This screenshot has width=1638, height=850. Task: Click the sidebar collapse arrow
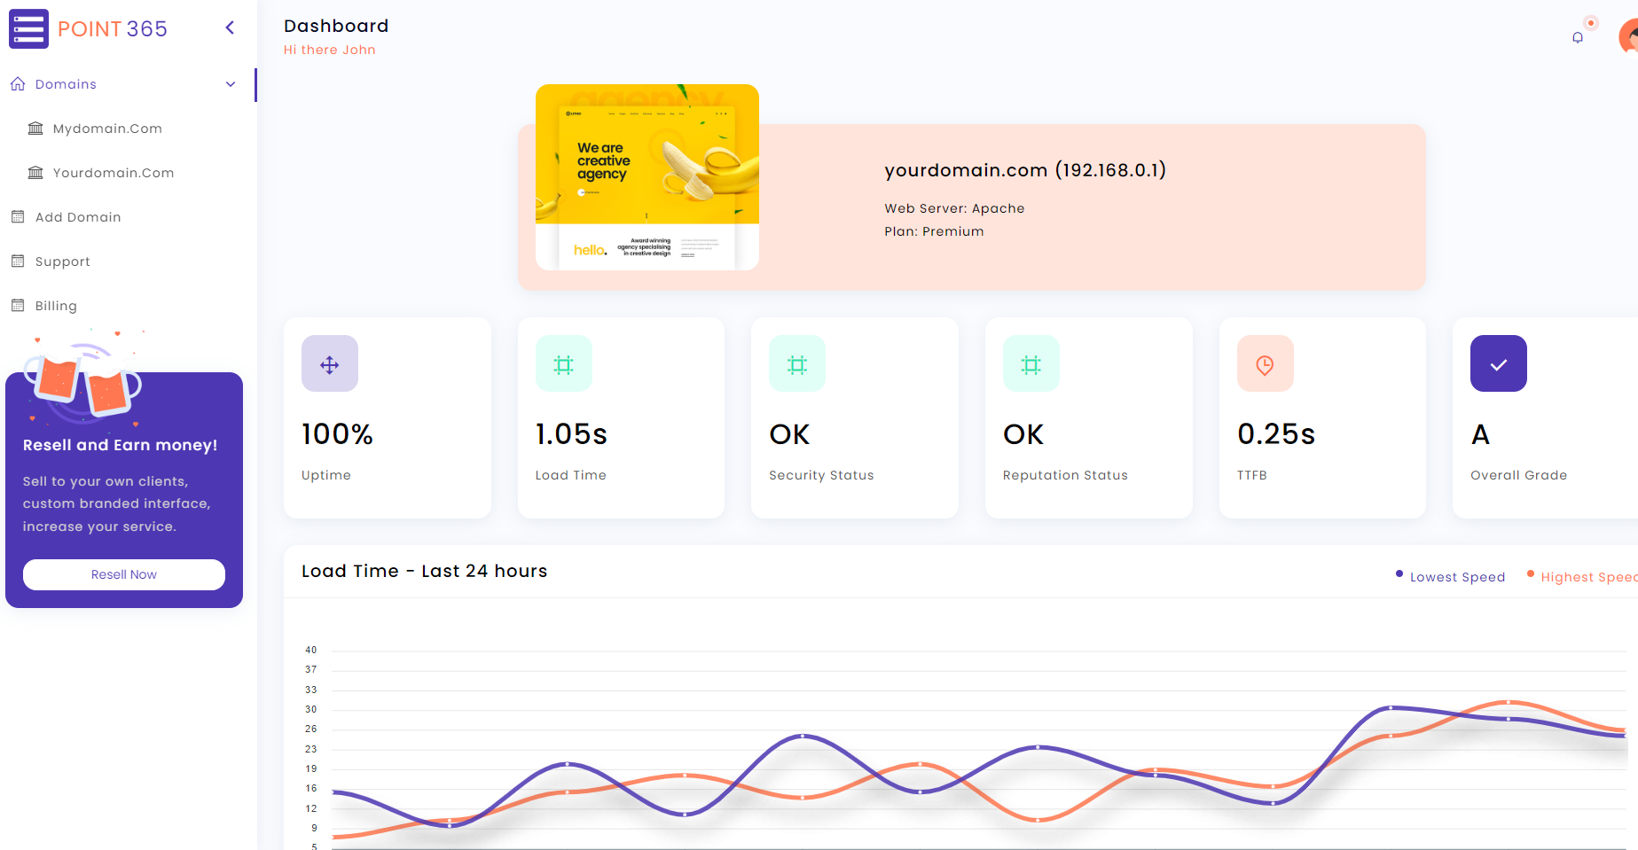pyautogui.click(x=230, y=27)
